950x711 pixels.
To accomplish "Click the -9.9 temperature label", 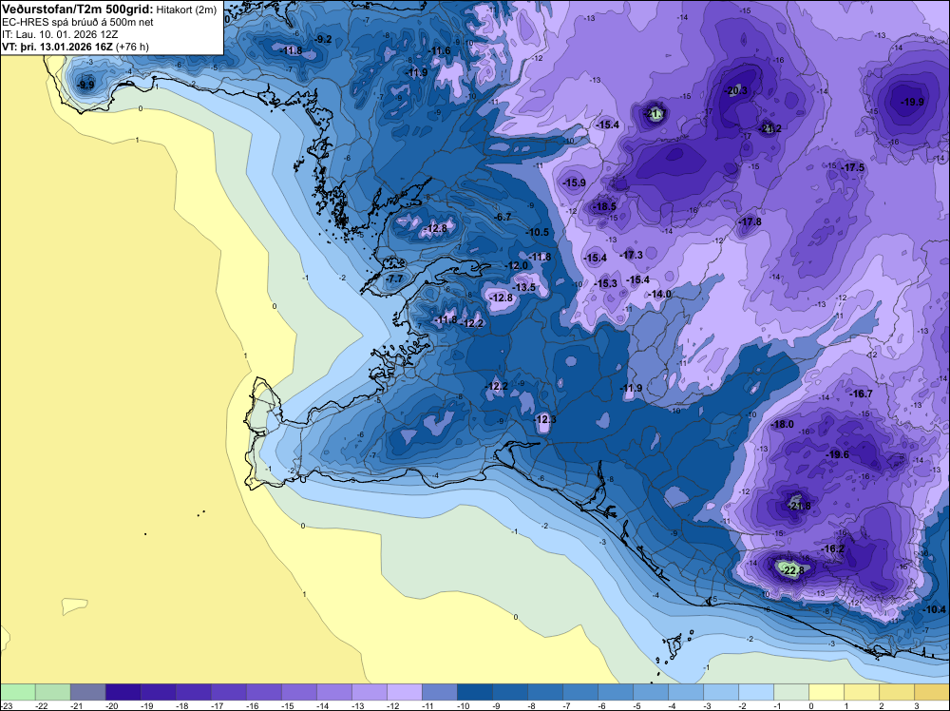I will (x=86, y=85).
